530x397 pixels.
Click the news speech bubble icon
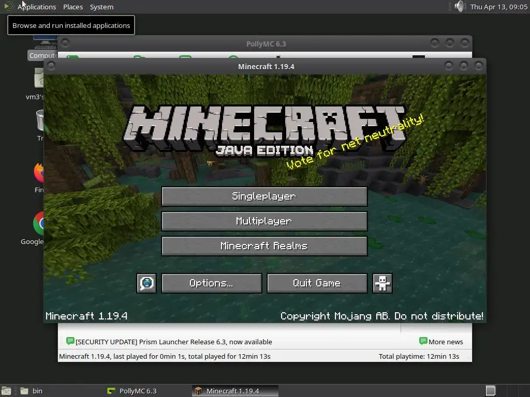70,341
